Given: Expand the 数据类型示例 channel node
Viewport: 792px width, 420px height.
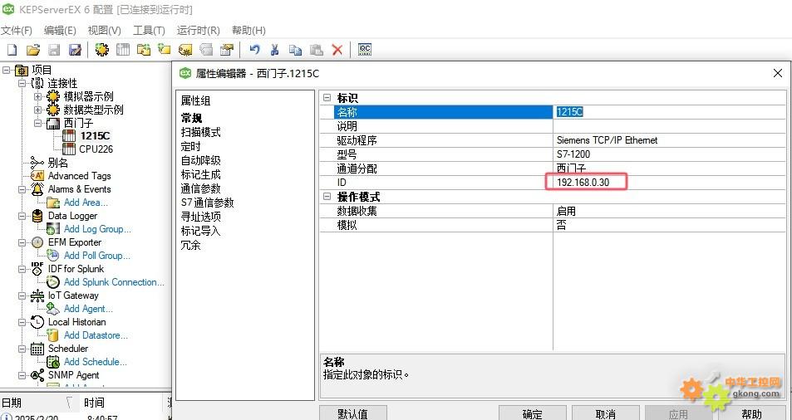Looking at the screenshot, I should click(x=38, y=110).
